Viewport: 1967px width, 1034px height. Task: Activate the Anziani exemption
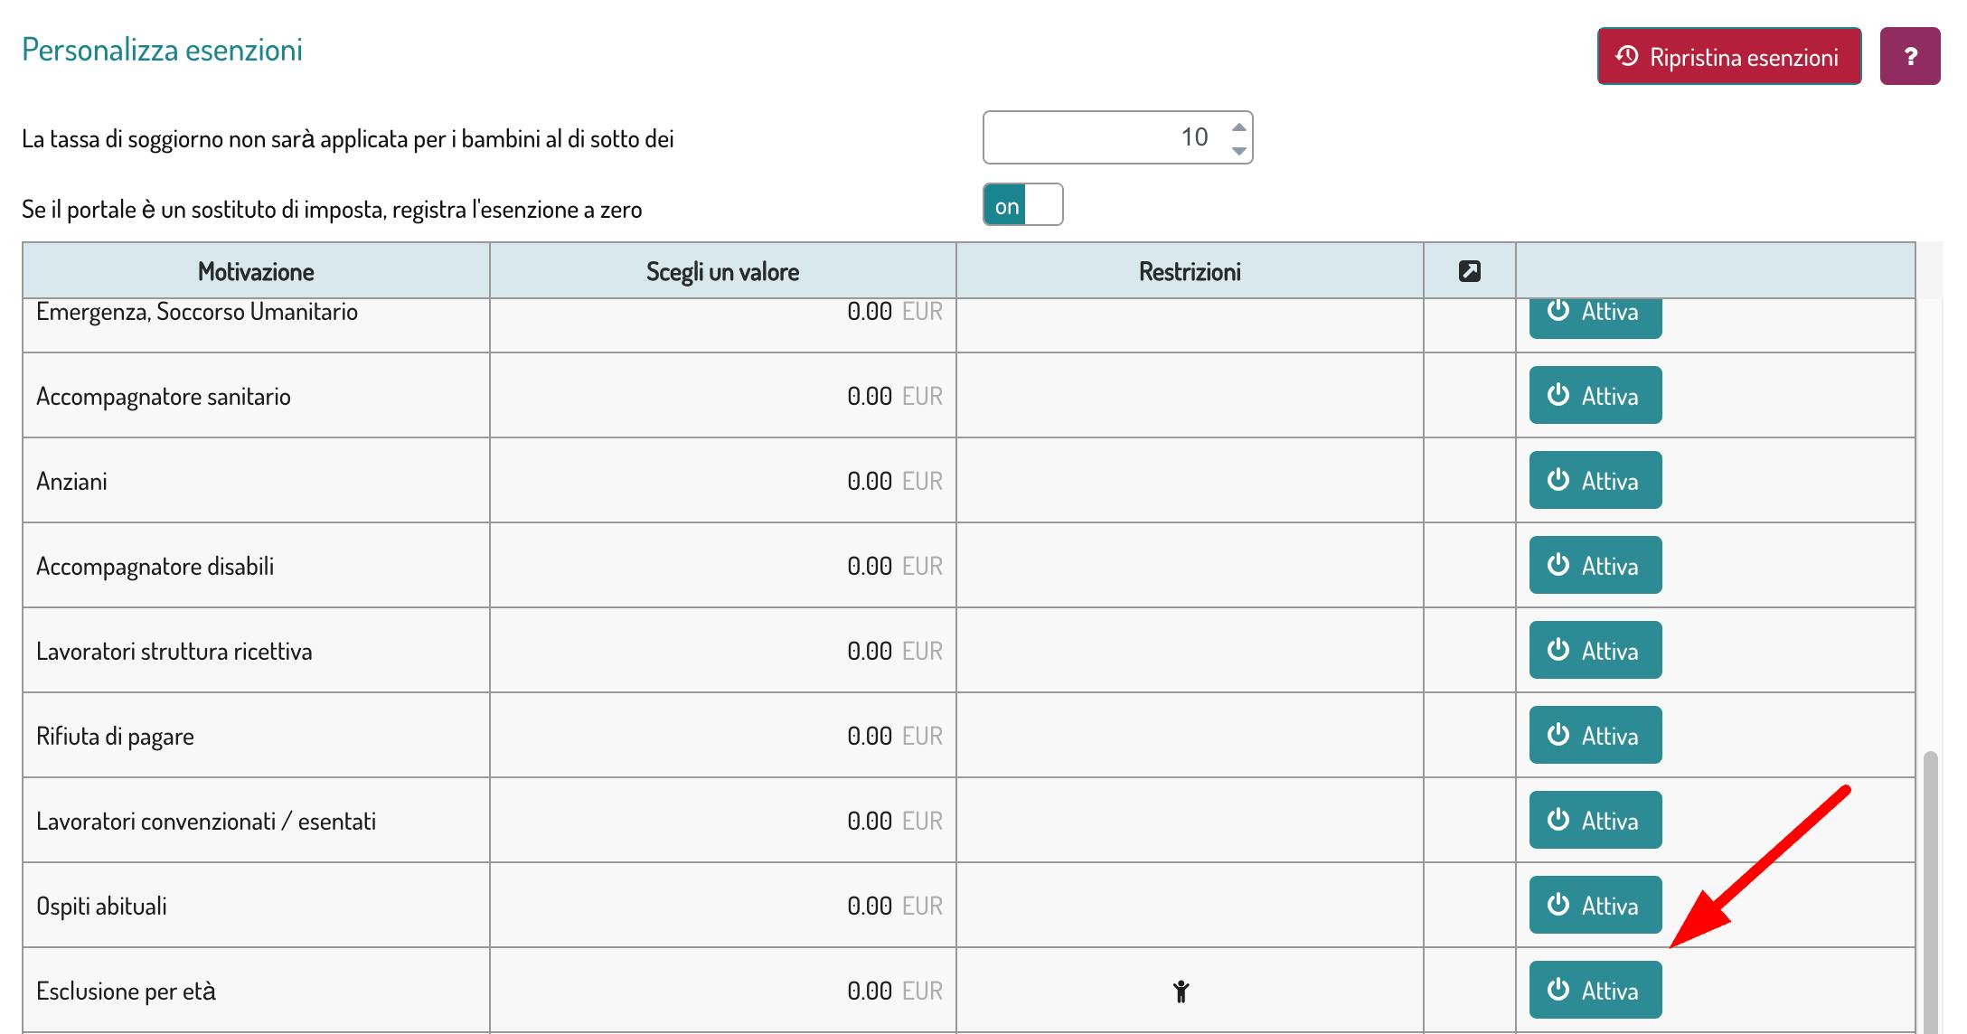1595,481
